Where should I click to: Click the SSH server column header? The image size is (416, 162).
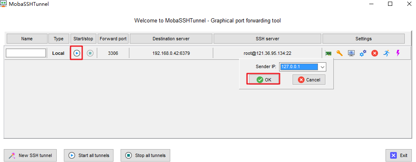tap(267, 39)
